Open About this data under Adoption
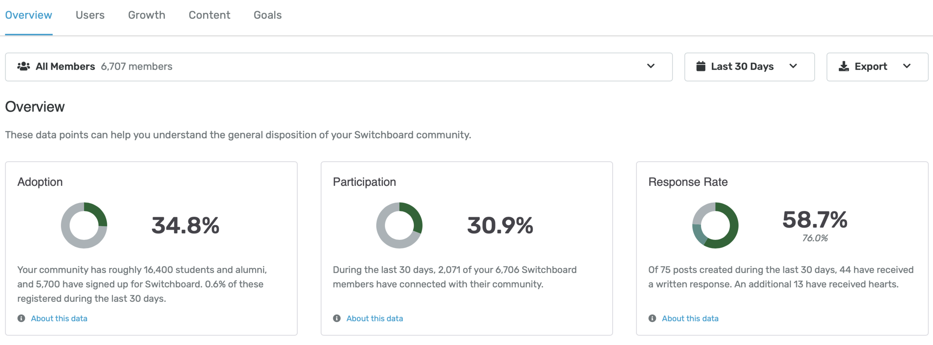 tap(59, 319)
